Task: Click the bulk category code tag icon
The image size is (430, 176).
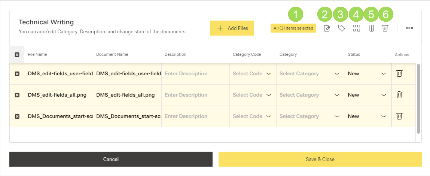Action: 341,28
